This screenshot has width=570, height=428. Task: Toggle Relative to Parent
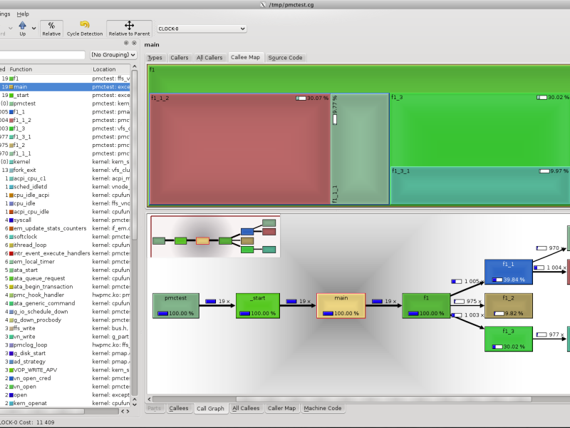click(x=129, y=29)
